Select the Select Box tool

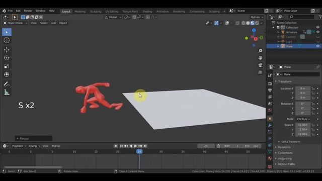point(7,32)
